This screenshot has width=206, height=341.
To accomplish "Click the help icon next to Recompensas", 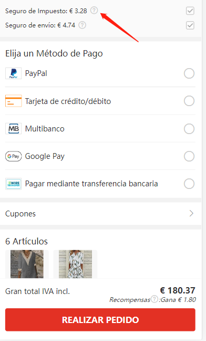I will click(154, 299).
